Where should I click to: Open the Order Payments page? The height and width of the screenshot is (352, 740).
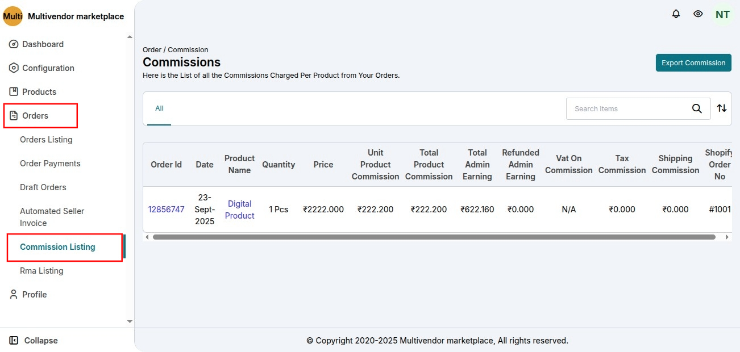click(50, 164)
